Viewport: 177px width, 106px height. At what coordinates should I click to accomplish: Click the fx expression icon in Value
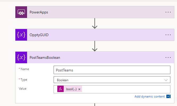(x=60, y=89)
